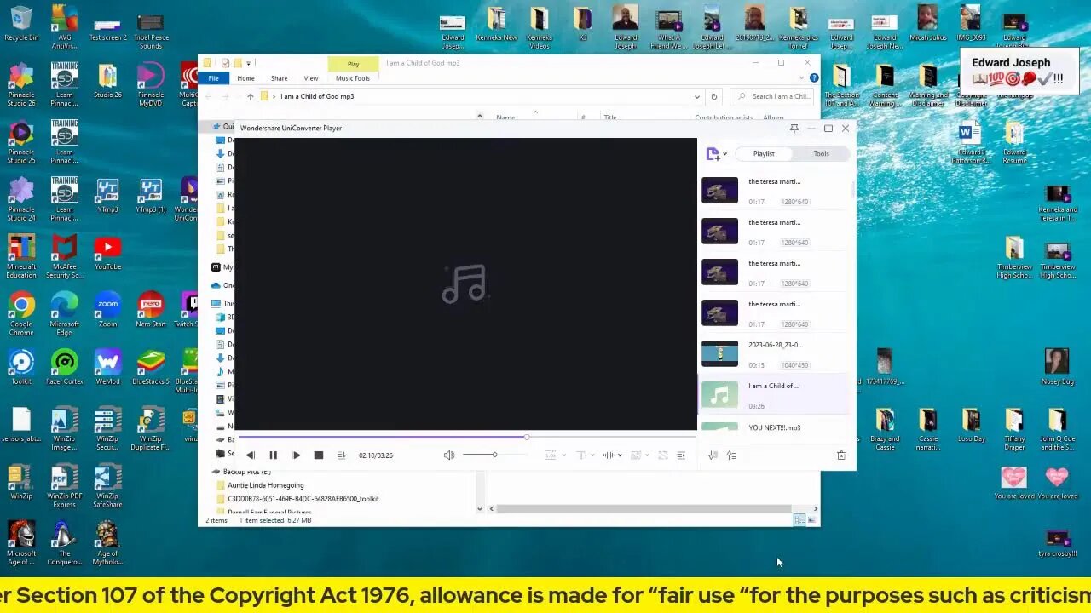Screen dimensions: 1091x613
Task: Click add file icon in playlist panel
Action: [x=713, y=154]
